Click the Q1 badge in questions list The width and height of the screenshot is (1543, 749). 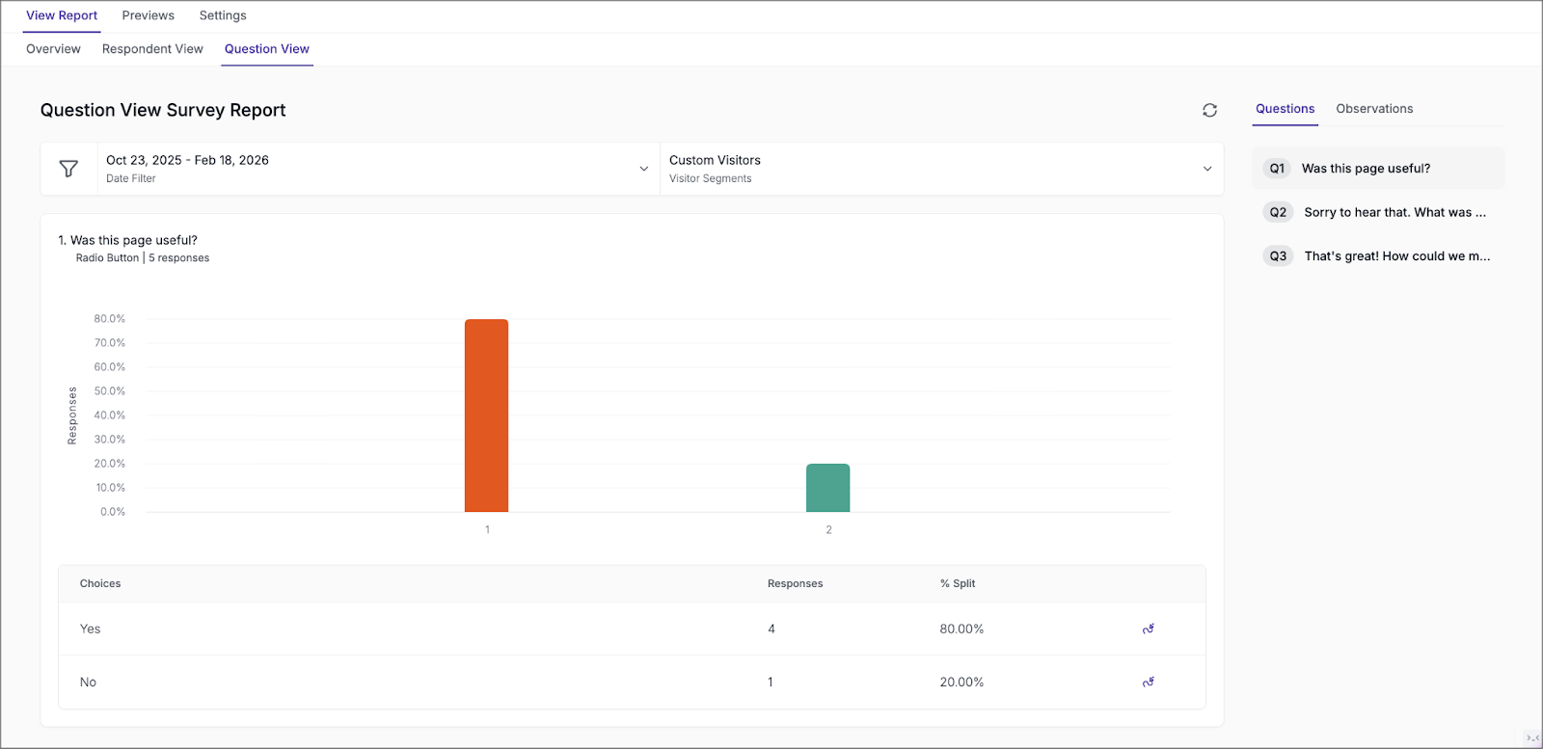(x=1277, y=169)
